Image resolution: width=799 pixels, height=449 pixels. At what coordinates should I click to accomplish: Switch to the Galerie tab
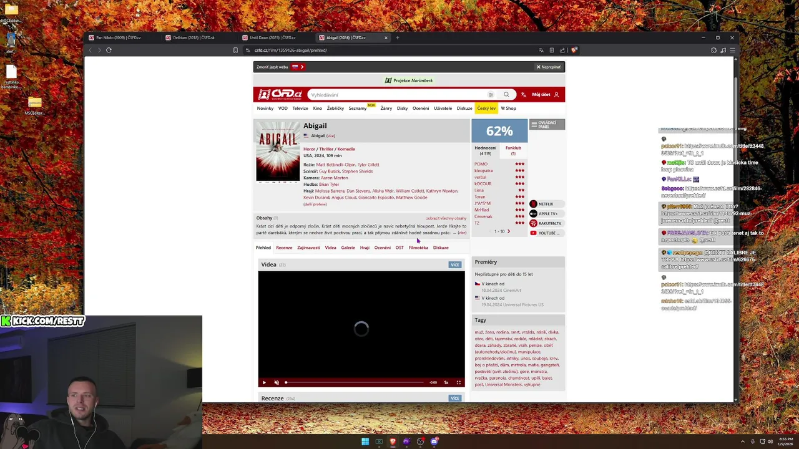pyautogui.click(x=348, y=248)
